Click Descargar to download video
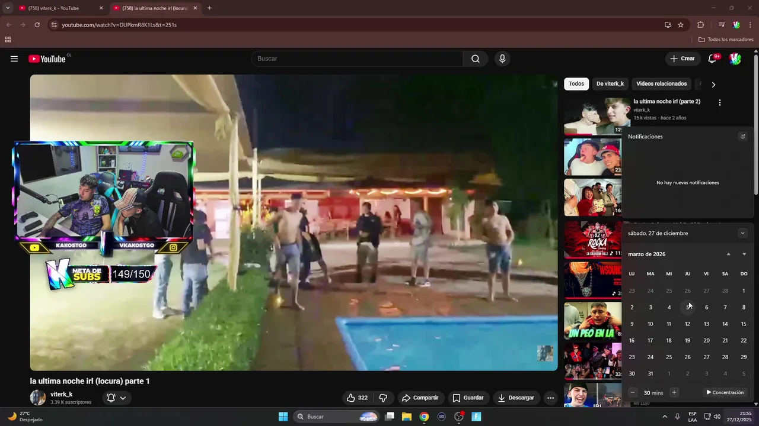This screenshot has height=426, width=759. point(516,398)
